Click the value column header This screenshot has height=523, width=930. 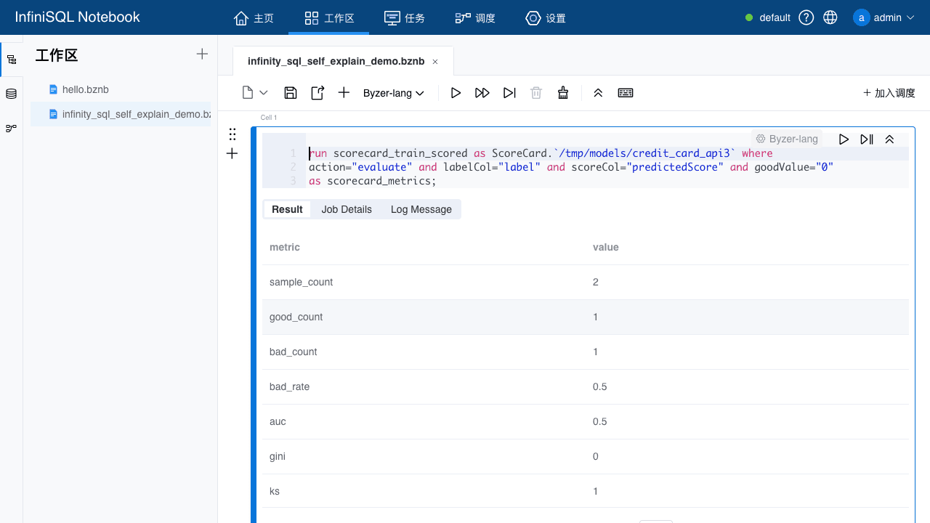click(606, 247)
